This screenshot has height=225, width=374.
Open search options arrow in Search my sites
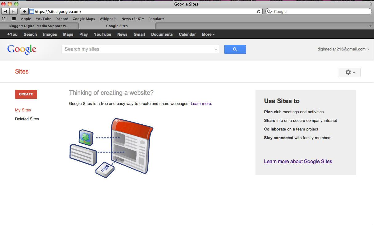coord(216,49)
